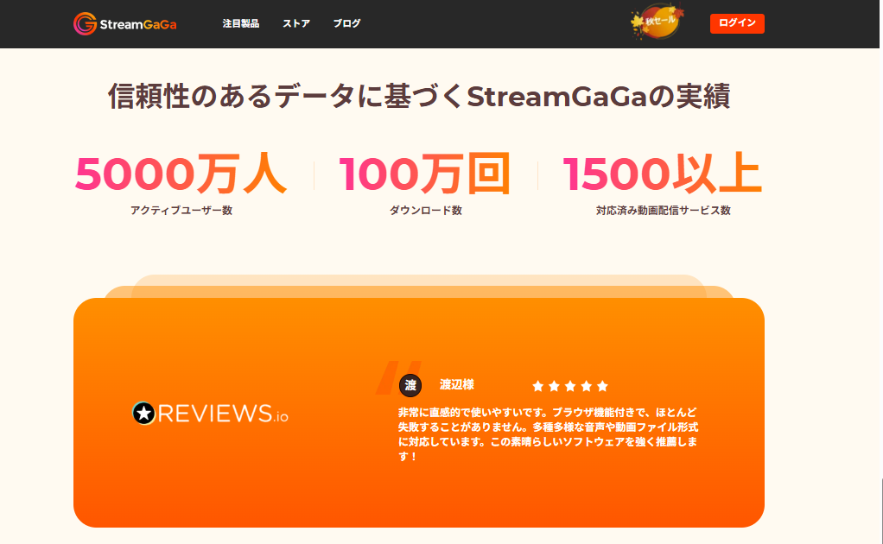
Task: Select the アクティブユーザー数 label
Action: 181,211
